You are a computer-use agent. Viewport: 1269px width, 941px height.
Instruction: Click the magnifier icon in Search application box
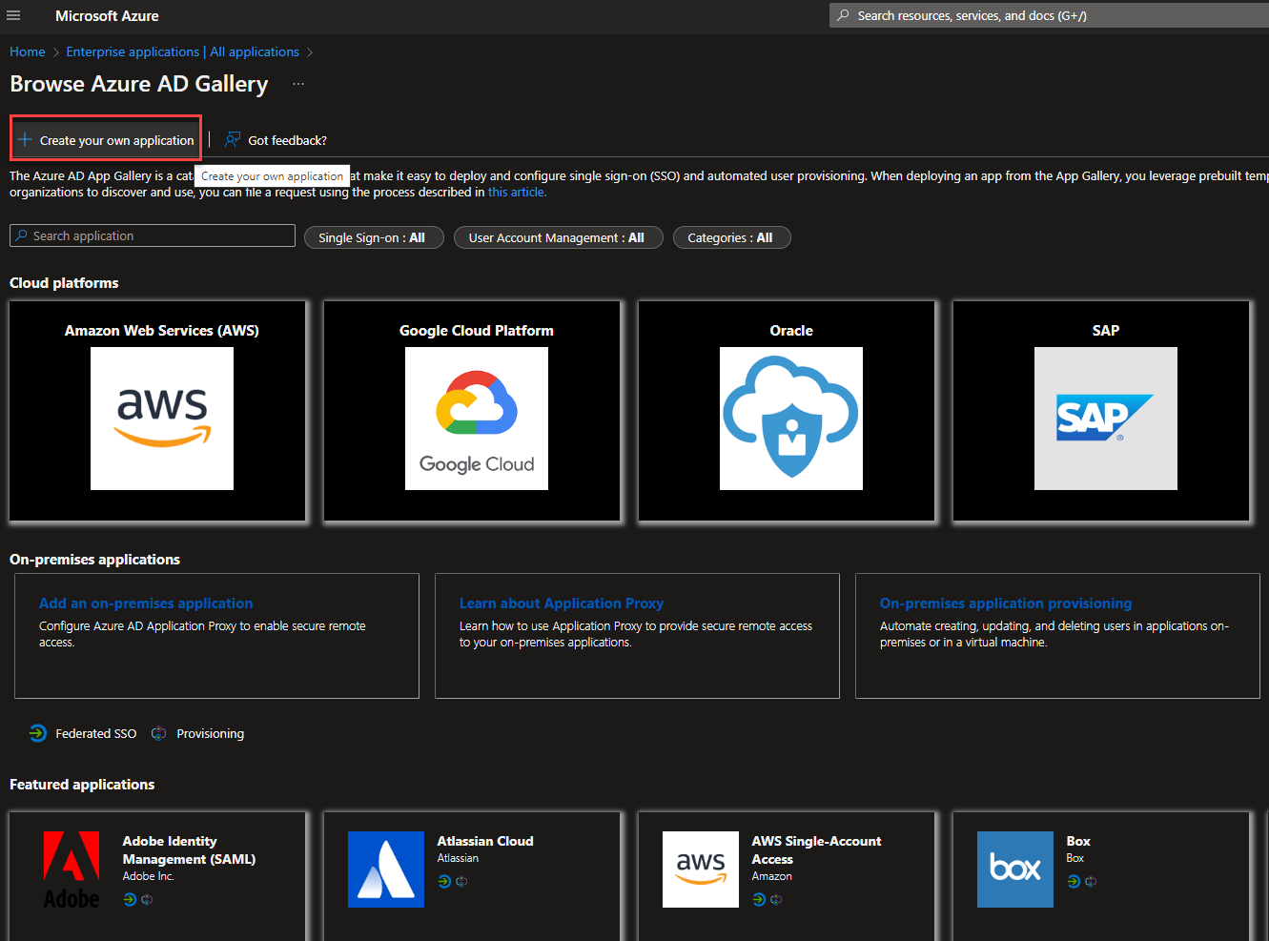click(21, 235)
